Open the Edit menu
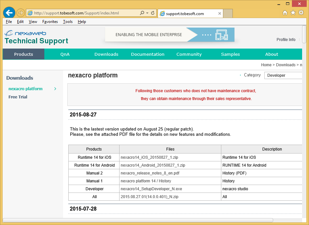Screen dimensions: 309x225 click(20, 22)
